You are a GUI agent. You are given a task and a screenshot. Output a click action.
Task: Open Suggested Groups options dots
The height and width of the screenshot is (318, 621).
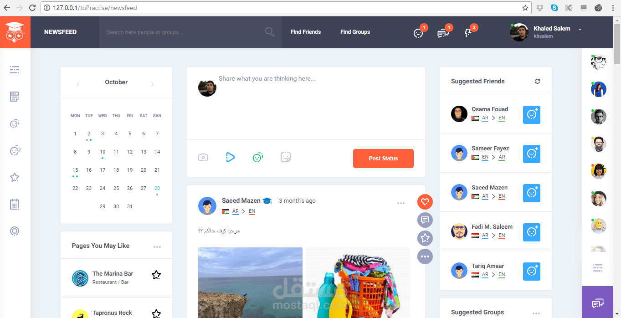coord(536,313)
